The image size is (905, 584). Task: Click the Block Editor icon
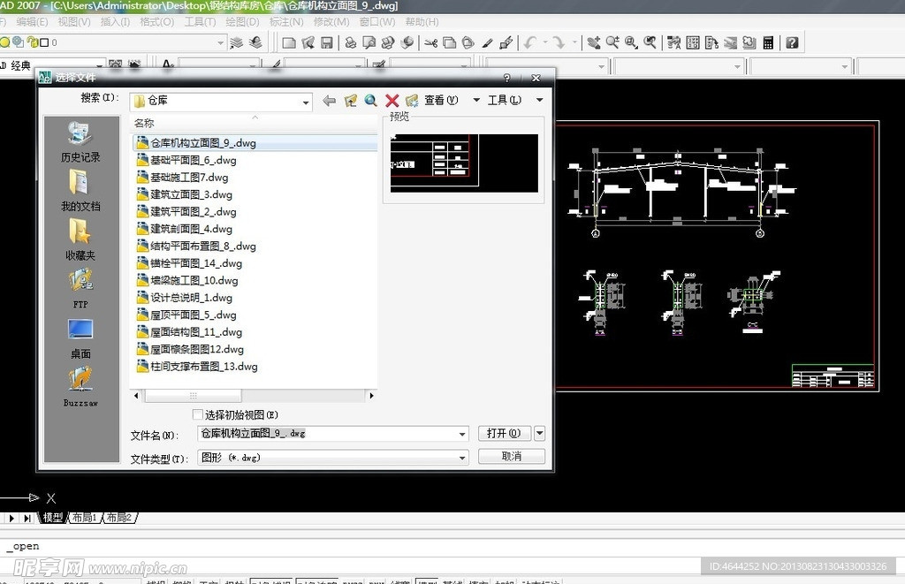tap(506, 42)
